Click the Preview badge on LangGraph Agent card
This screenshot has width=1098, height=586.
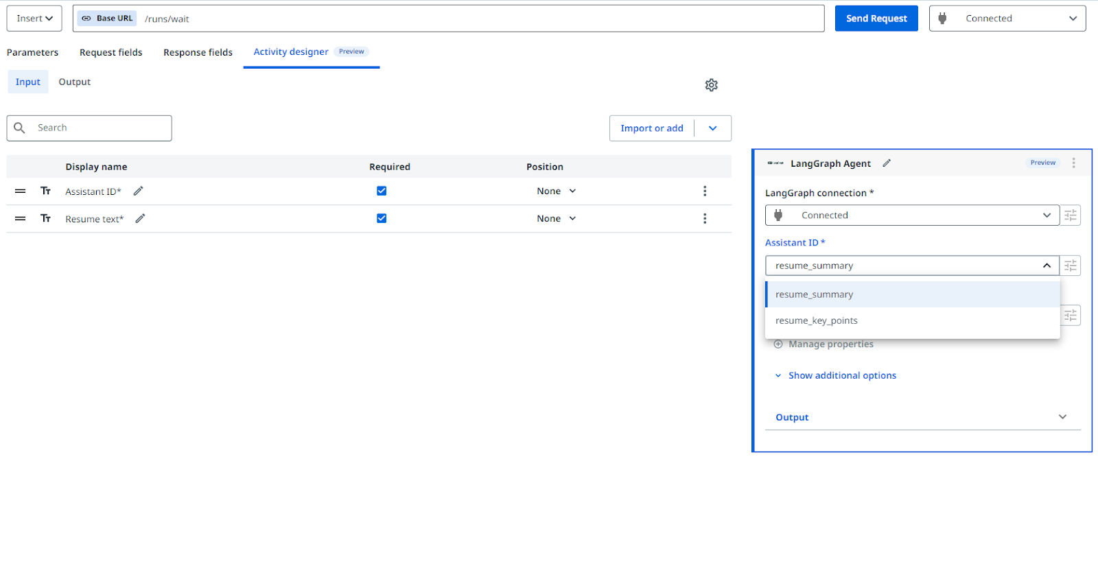point(1043,163)
